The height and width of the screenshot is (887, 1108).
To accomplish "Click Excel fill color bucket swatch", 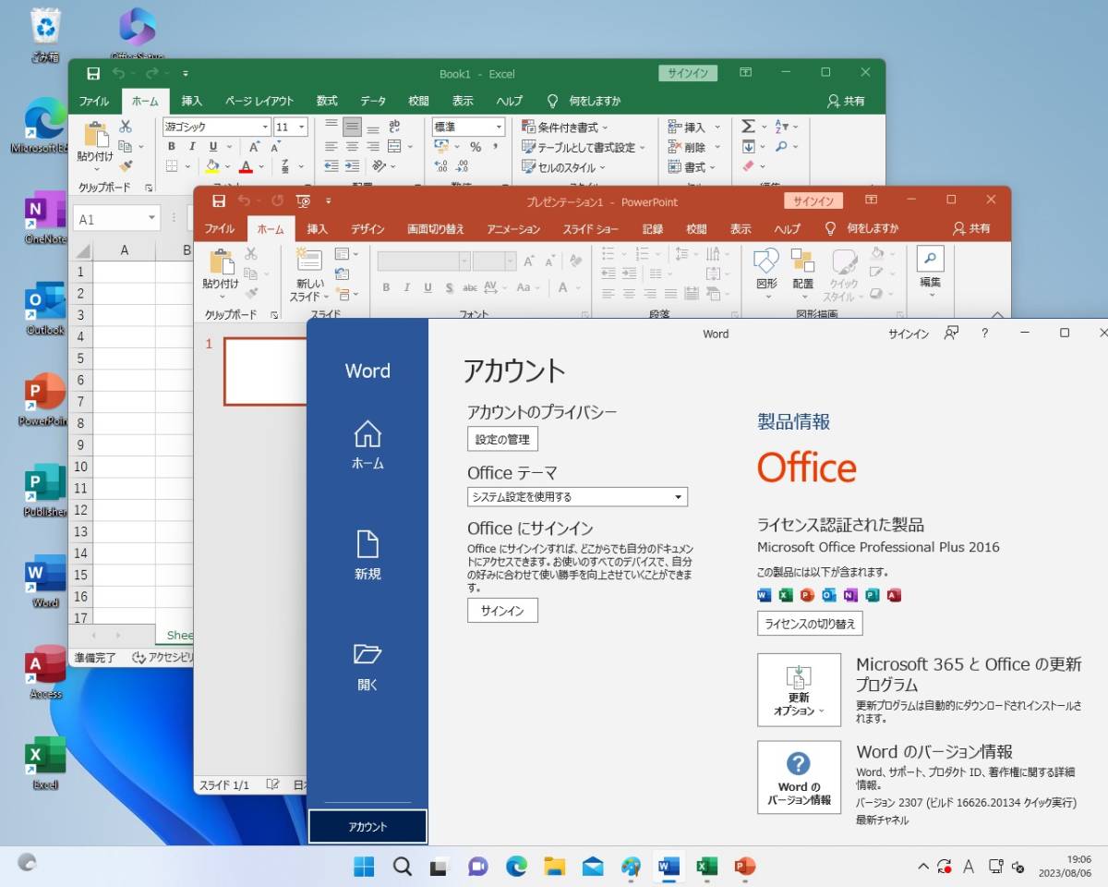I will tap(212, 167).
